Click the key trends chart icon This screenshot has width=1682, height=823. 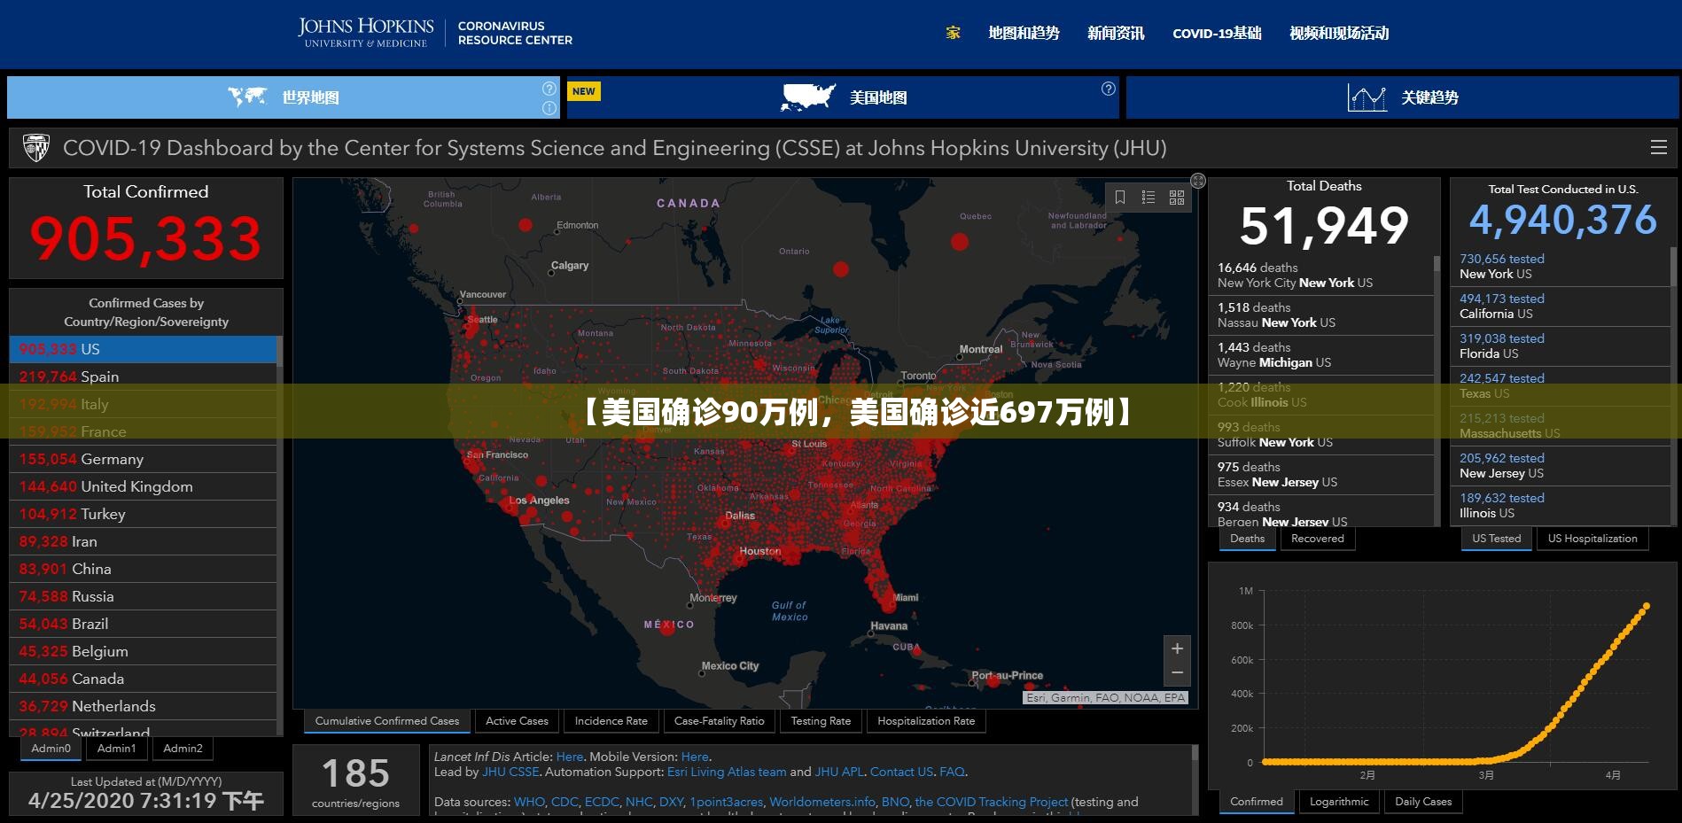pos(1367,97)
